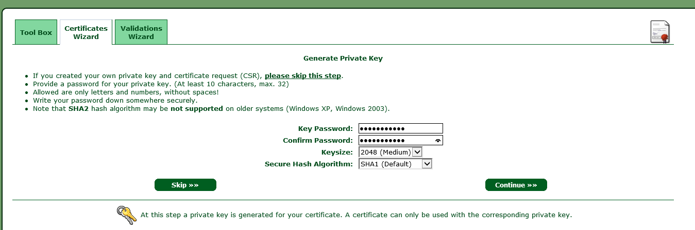Click the 'Confirm Password:' label
The width and height of the screenshot is (695, 230).
click(x=317, y=140)
